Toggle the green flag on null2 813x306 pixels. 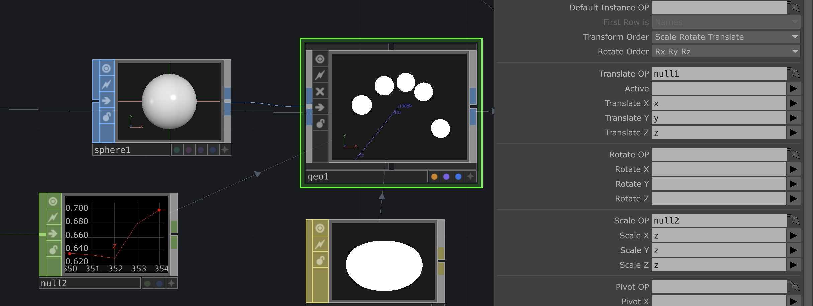coord(147,283)
